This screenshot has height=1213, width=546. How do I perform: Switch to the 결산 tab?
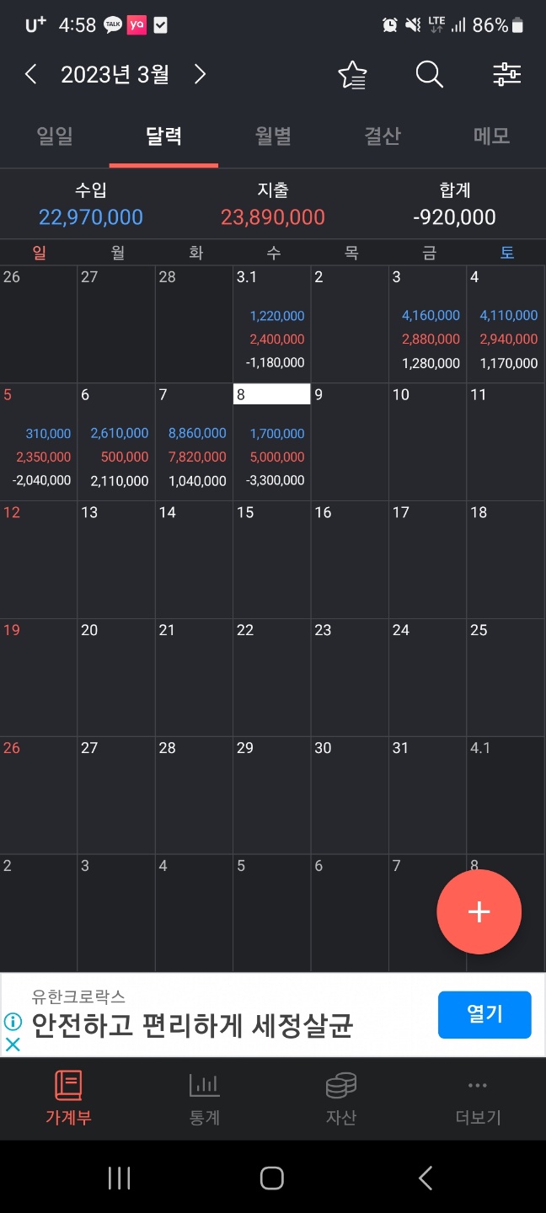coord(383,136)
